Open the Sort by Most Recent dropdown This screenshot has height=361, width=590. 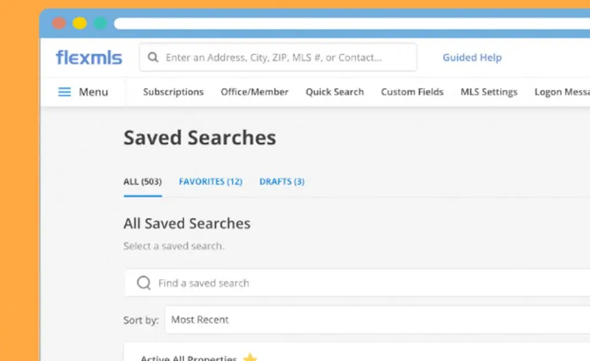click(x=375, y=319)
